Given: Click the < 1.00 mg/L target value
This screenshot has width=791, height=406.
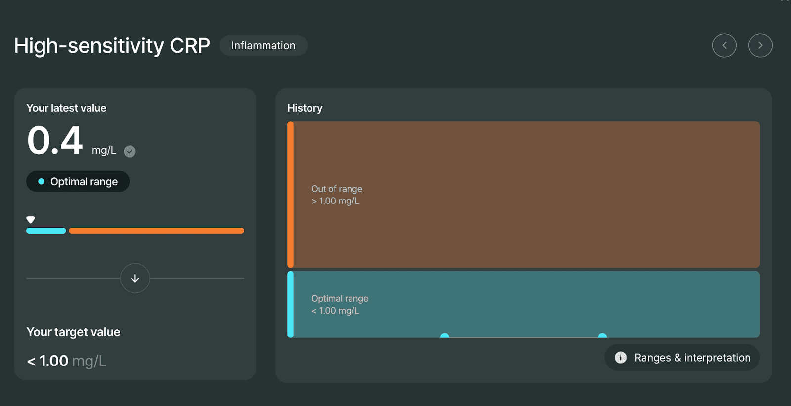Looking at the screenshot, I should click(66, 361).
